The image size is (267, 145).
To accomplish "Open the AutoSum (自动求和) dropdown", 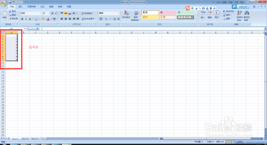I will pyautogui.click(x=235, y=11).
